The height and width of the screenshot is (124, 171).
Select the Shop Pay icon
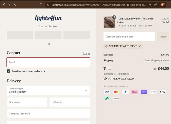pyautogui.click(x=144, y=92)
